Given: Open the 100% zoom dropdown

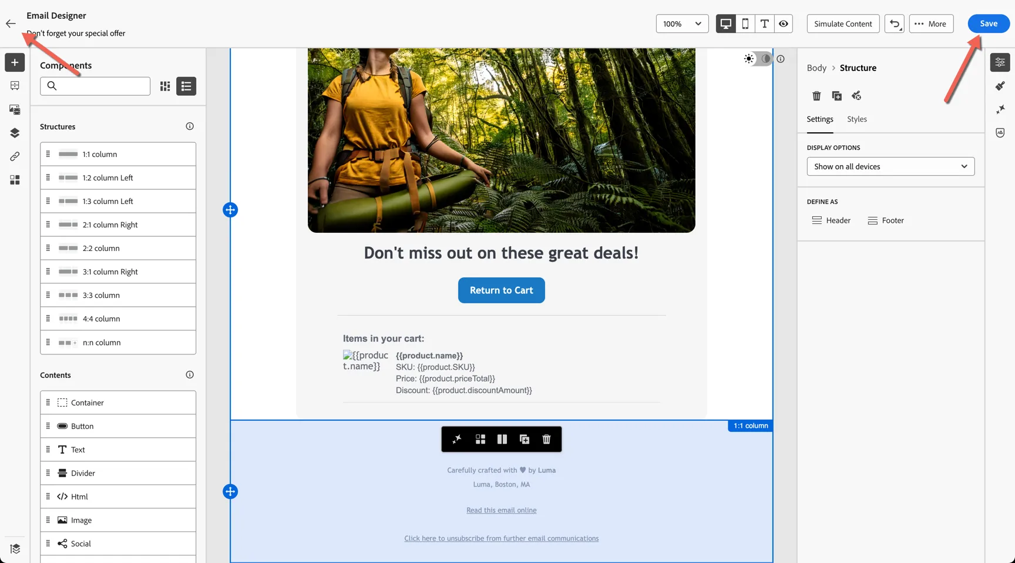Looking at the screenshot, I should point(682,24).
